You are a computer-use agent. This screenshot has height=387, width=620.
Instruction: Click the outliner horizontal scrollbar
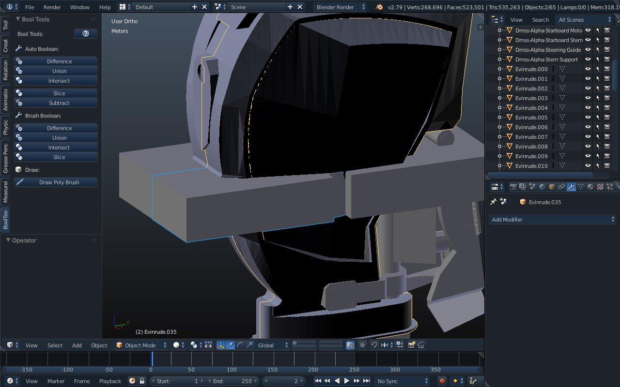tap(540, 175)
